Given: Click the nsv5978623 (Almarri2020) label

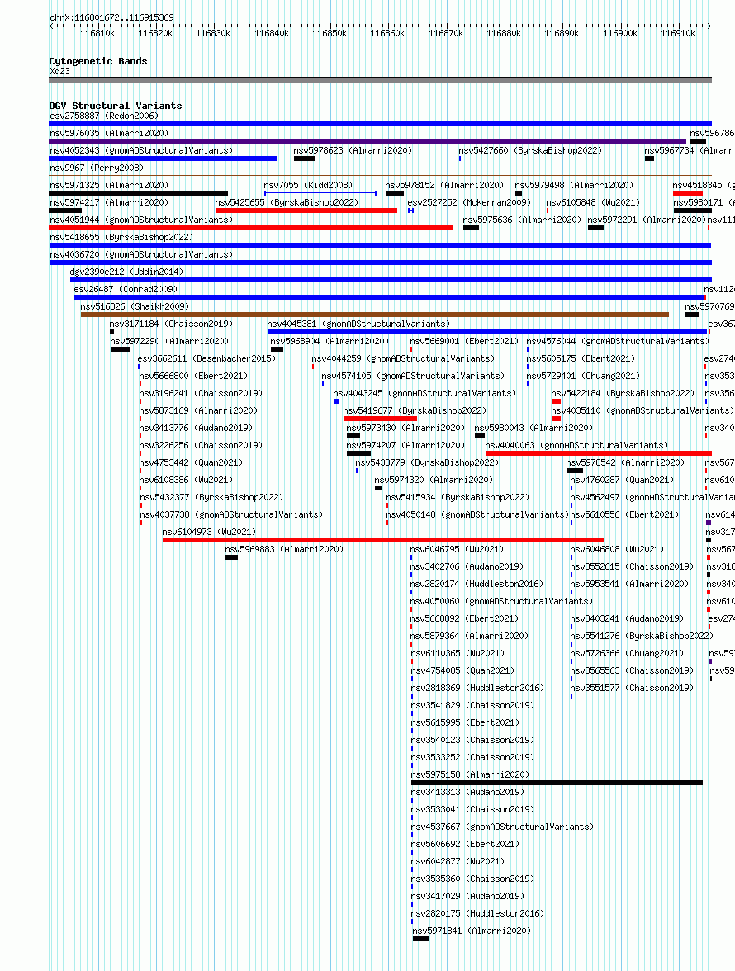Looking at the screenshot, I should pyautogui.click(x=353, y=150).
